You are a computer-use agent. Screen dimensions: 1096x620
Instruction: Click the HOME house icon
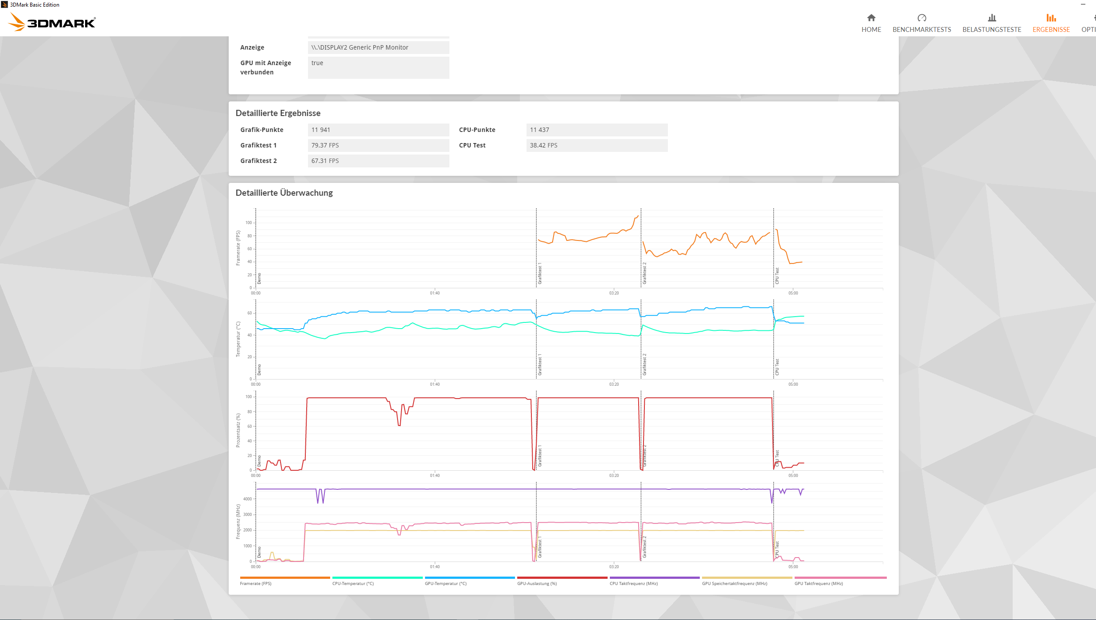(871, 18)
